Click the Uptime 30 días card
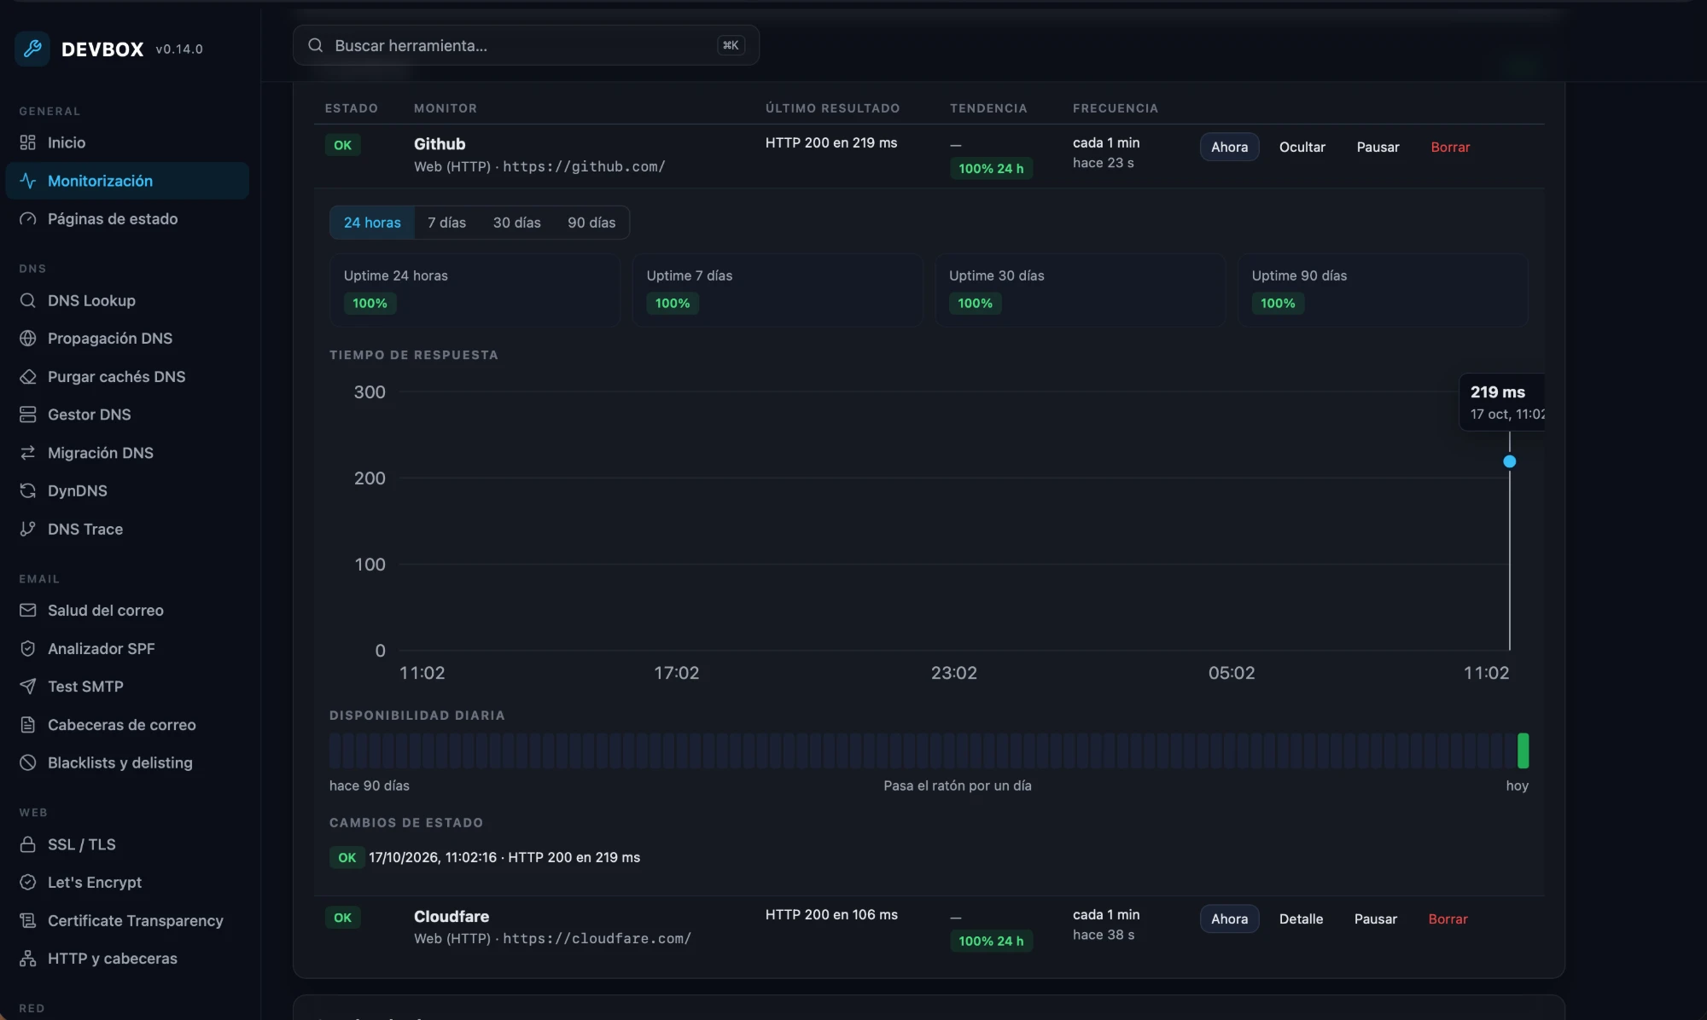The width and height of the screenshot is (1707, 1020). [1080, 290]
